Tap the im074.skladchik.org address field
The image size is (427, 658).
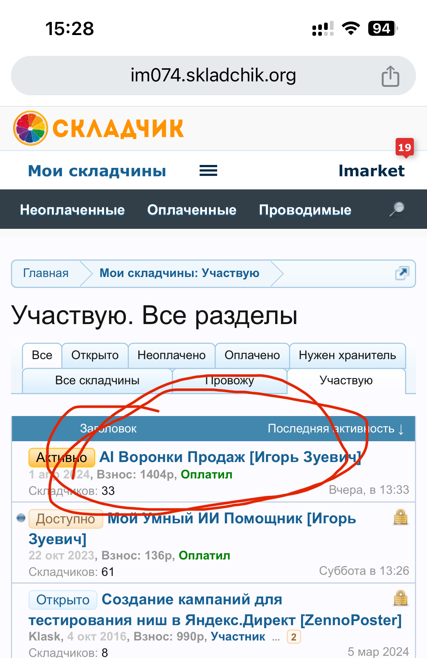pos(213,76)
